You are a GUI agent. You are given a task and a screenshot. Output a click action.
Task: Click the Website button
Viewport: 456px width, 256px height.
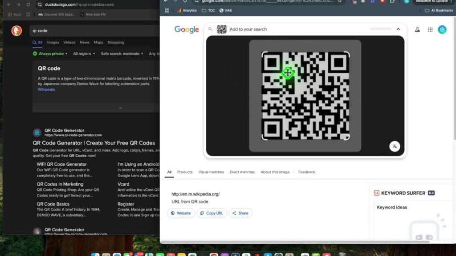click(181, 213)
